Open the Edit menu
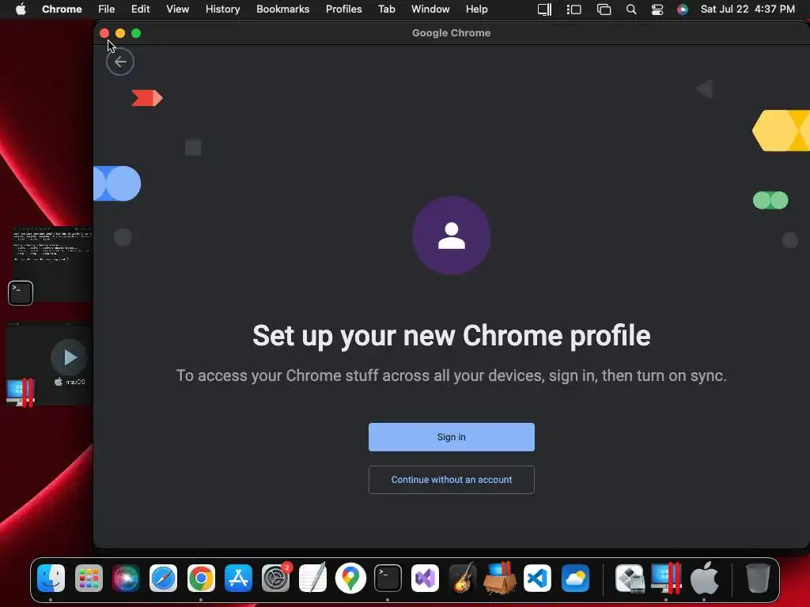Image resolution: width=810 pixels, height=607 pixels. pyautogui.click(x=141, y=9)
